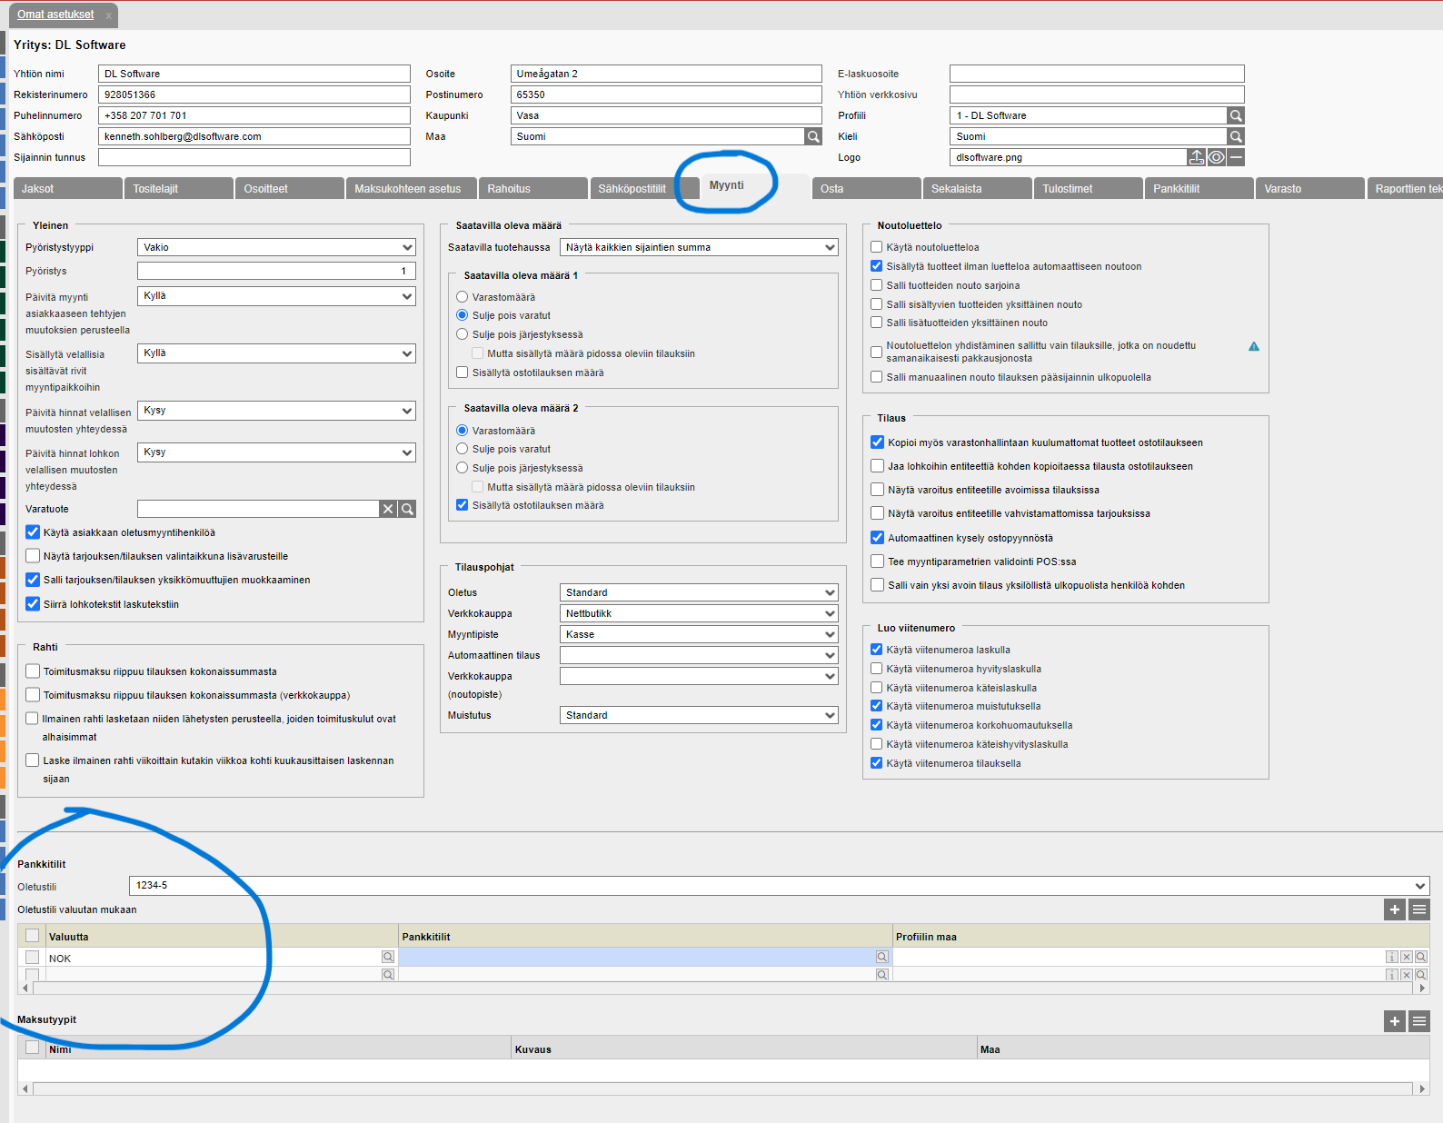Click the Pyöristys value field
Screen dimensions: 1443x1123
coord(276,271)
